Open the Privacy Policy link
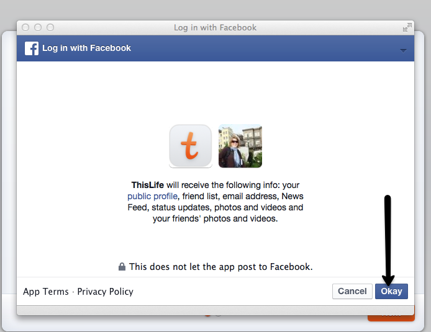Image resolution: width=431 pixels, height=332 pixels. [x=106, y=292]
